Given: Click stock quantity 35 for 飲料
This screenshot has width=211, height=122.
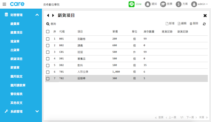Looking at the screenshot, I should coord(145,65).
